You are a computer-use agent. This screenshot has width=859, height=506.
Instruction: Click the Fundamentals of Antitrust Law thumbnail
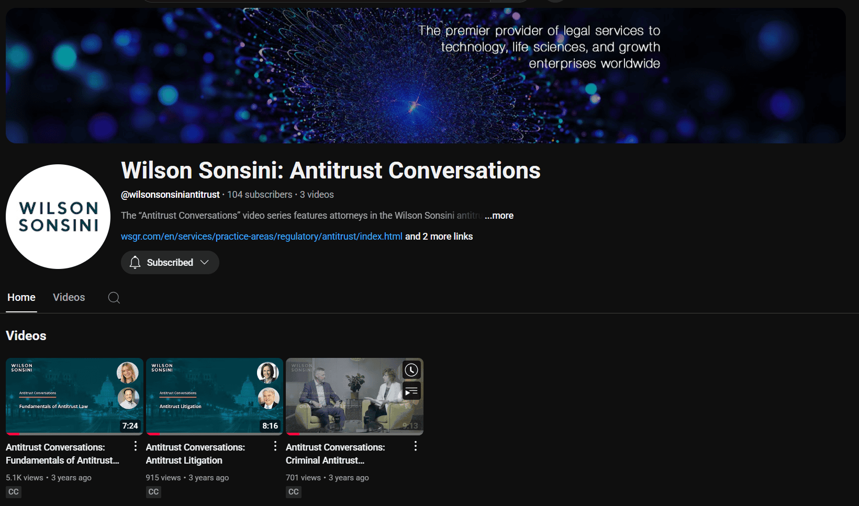coord(74,396)
